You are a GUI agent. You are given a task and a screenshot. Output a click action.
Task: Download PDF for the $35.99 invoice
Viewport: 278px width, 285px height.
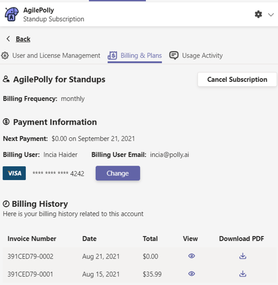pos(243,273)
